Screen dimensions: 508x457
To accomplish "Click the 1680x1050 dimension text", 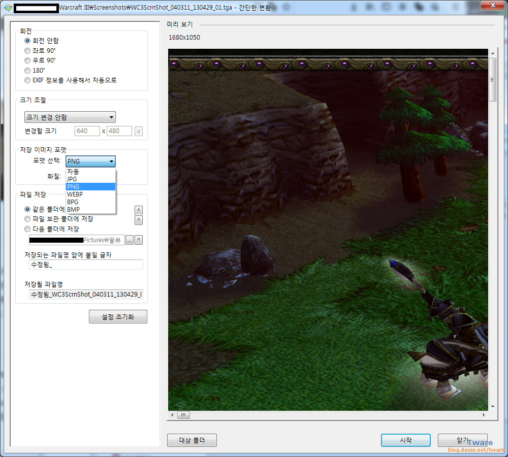I will click(x=184, y=38).
